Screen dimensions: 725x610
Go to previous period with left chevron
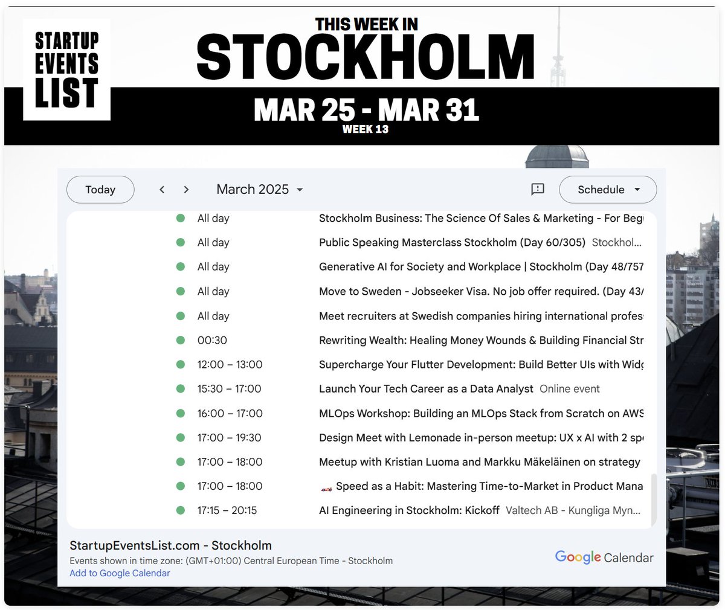162,190
